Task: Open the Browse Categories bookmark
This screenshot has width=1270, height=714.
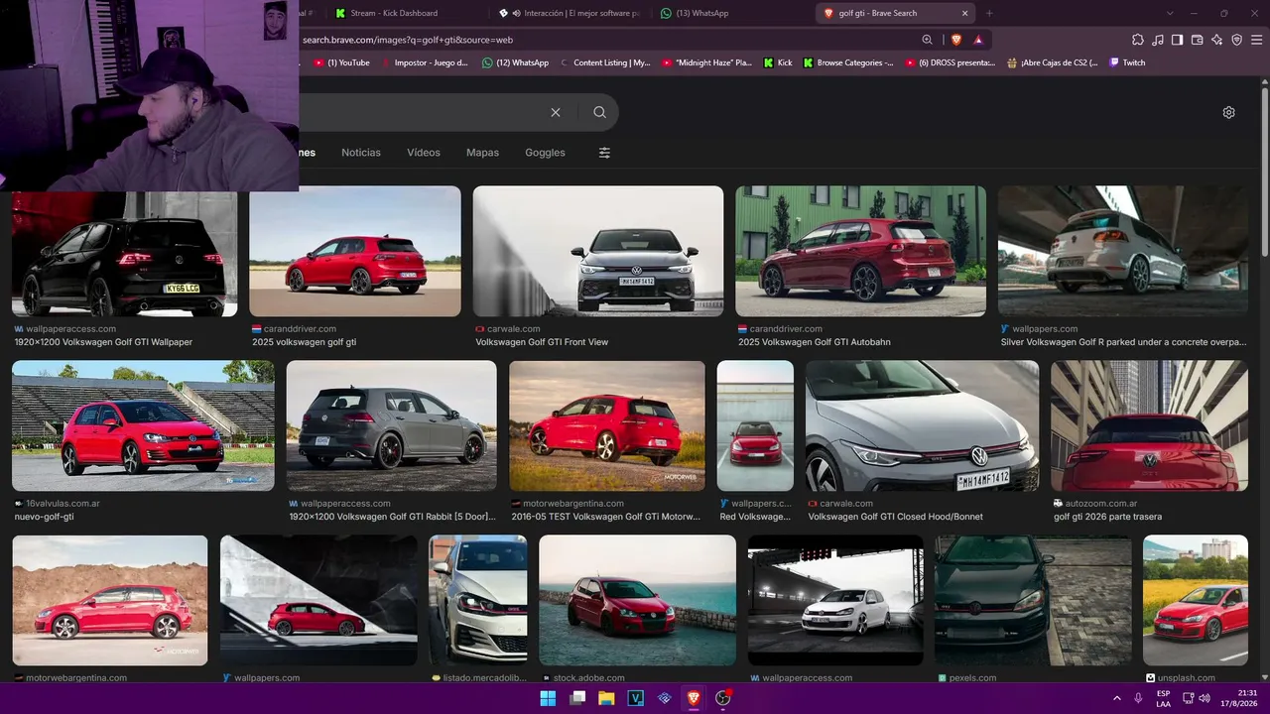Action: [848, 62]
